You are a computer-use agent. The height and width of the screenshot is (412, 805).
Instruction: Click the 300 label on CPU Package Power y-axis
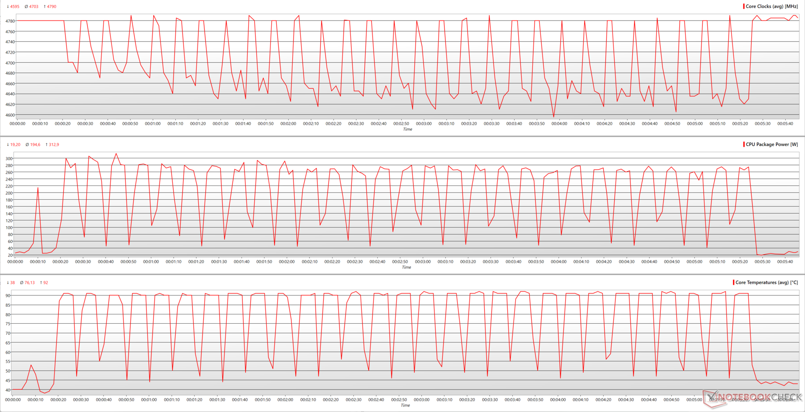click(9, 159)
